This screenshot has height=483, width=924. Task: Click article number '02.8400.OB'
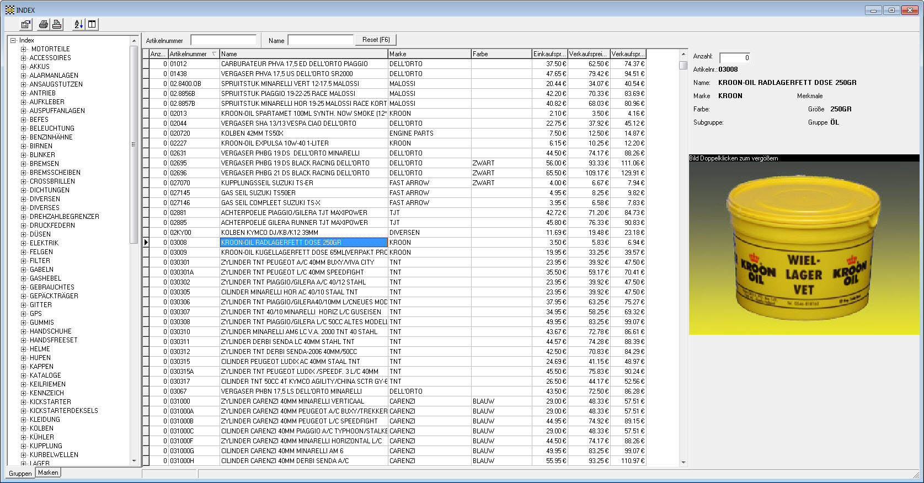194,84
